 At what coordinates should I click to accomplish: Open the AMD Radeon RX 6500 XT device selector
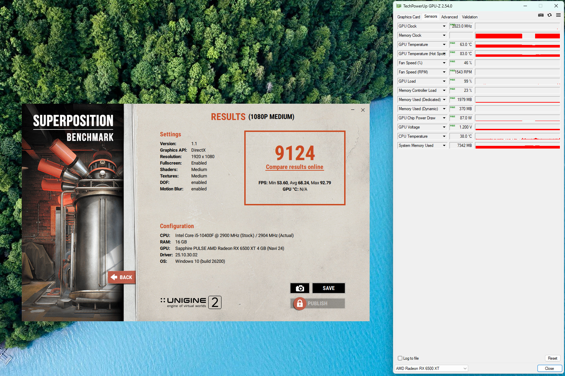pyautogui.click(x=431, y=369)
